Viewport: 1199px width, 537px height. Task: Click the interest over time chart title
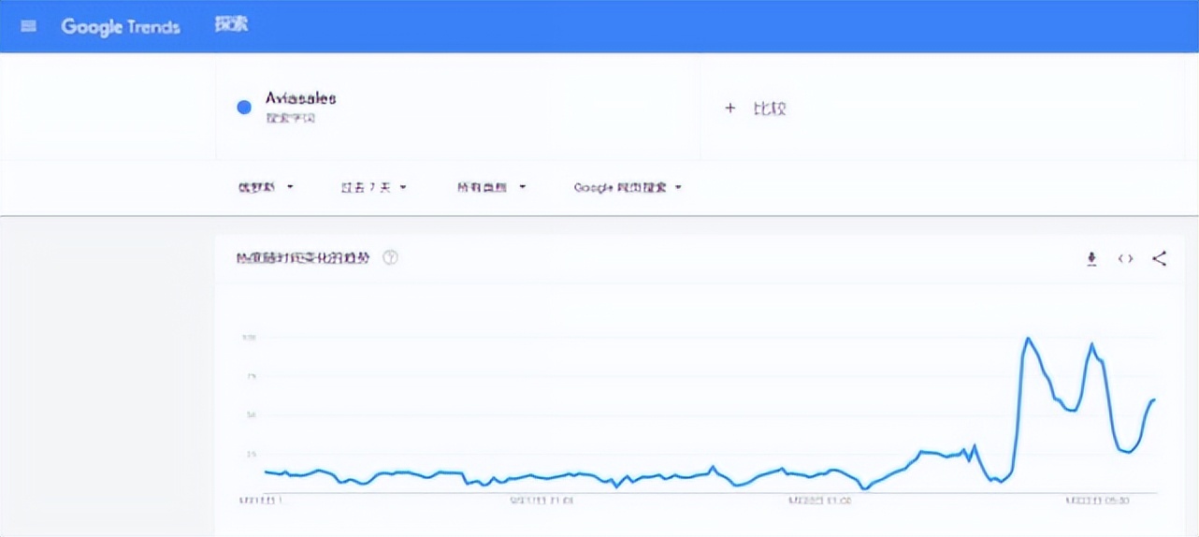click(x=303, y=257)
